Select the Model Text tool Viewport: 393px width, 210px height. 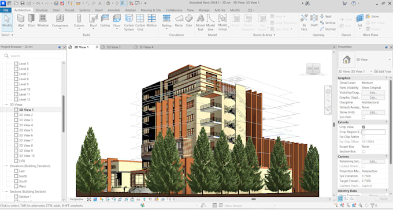tap(201, 22)
